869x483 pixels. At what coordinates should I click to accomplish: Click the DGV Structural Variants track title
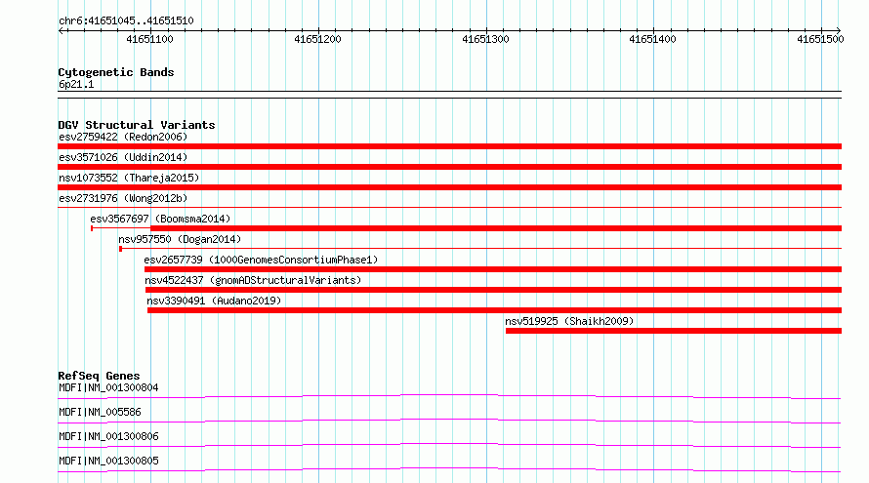click(x=137, y=125)
